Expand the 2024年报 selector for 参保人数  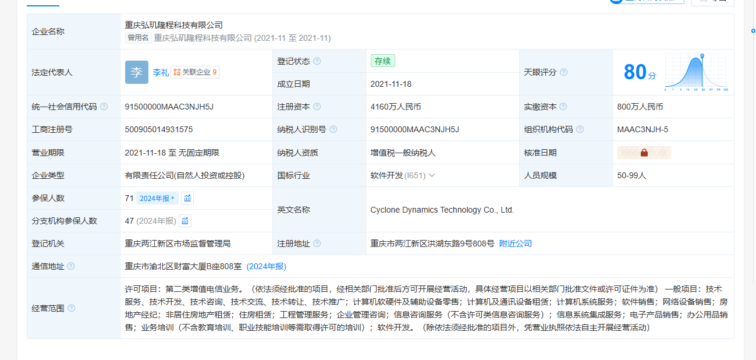coord(157,198)
